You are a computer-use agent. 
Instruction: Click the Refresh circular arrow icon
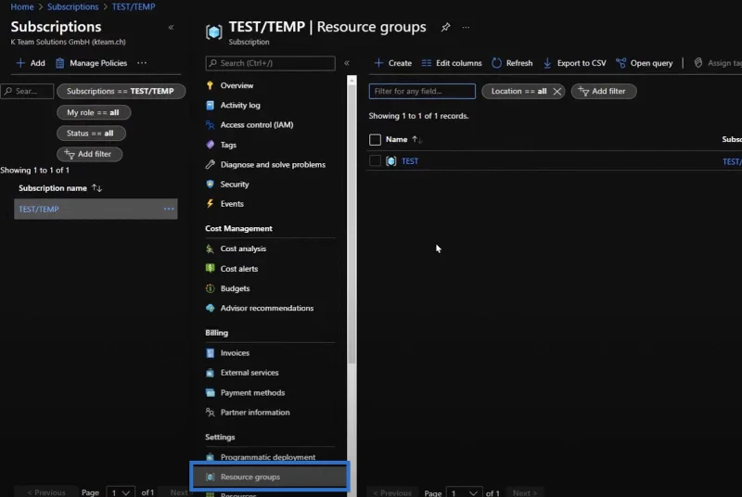click(x=496, y=63)
